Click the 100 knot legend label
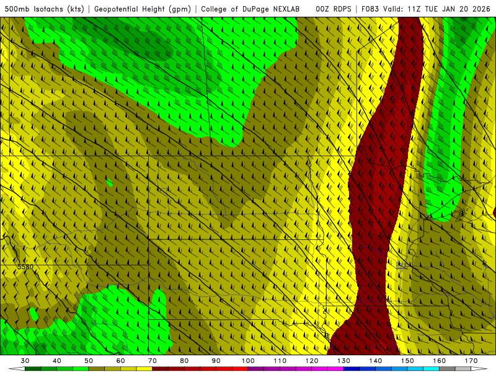 (248, 361)
